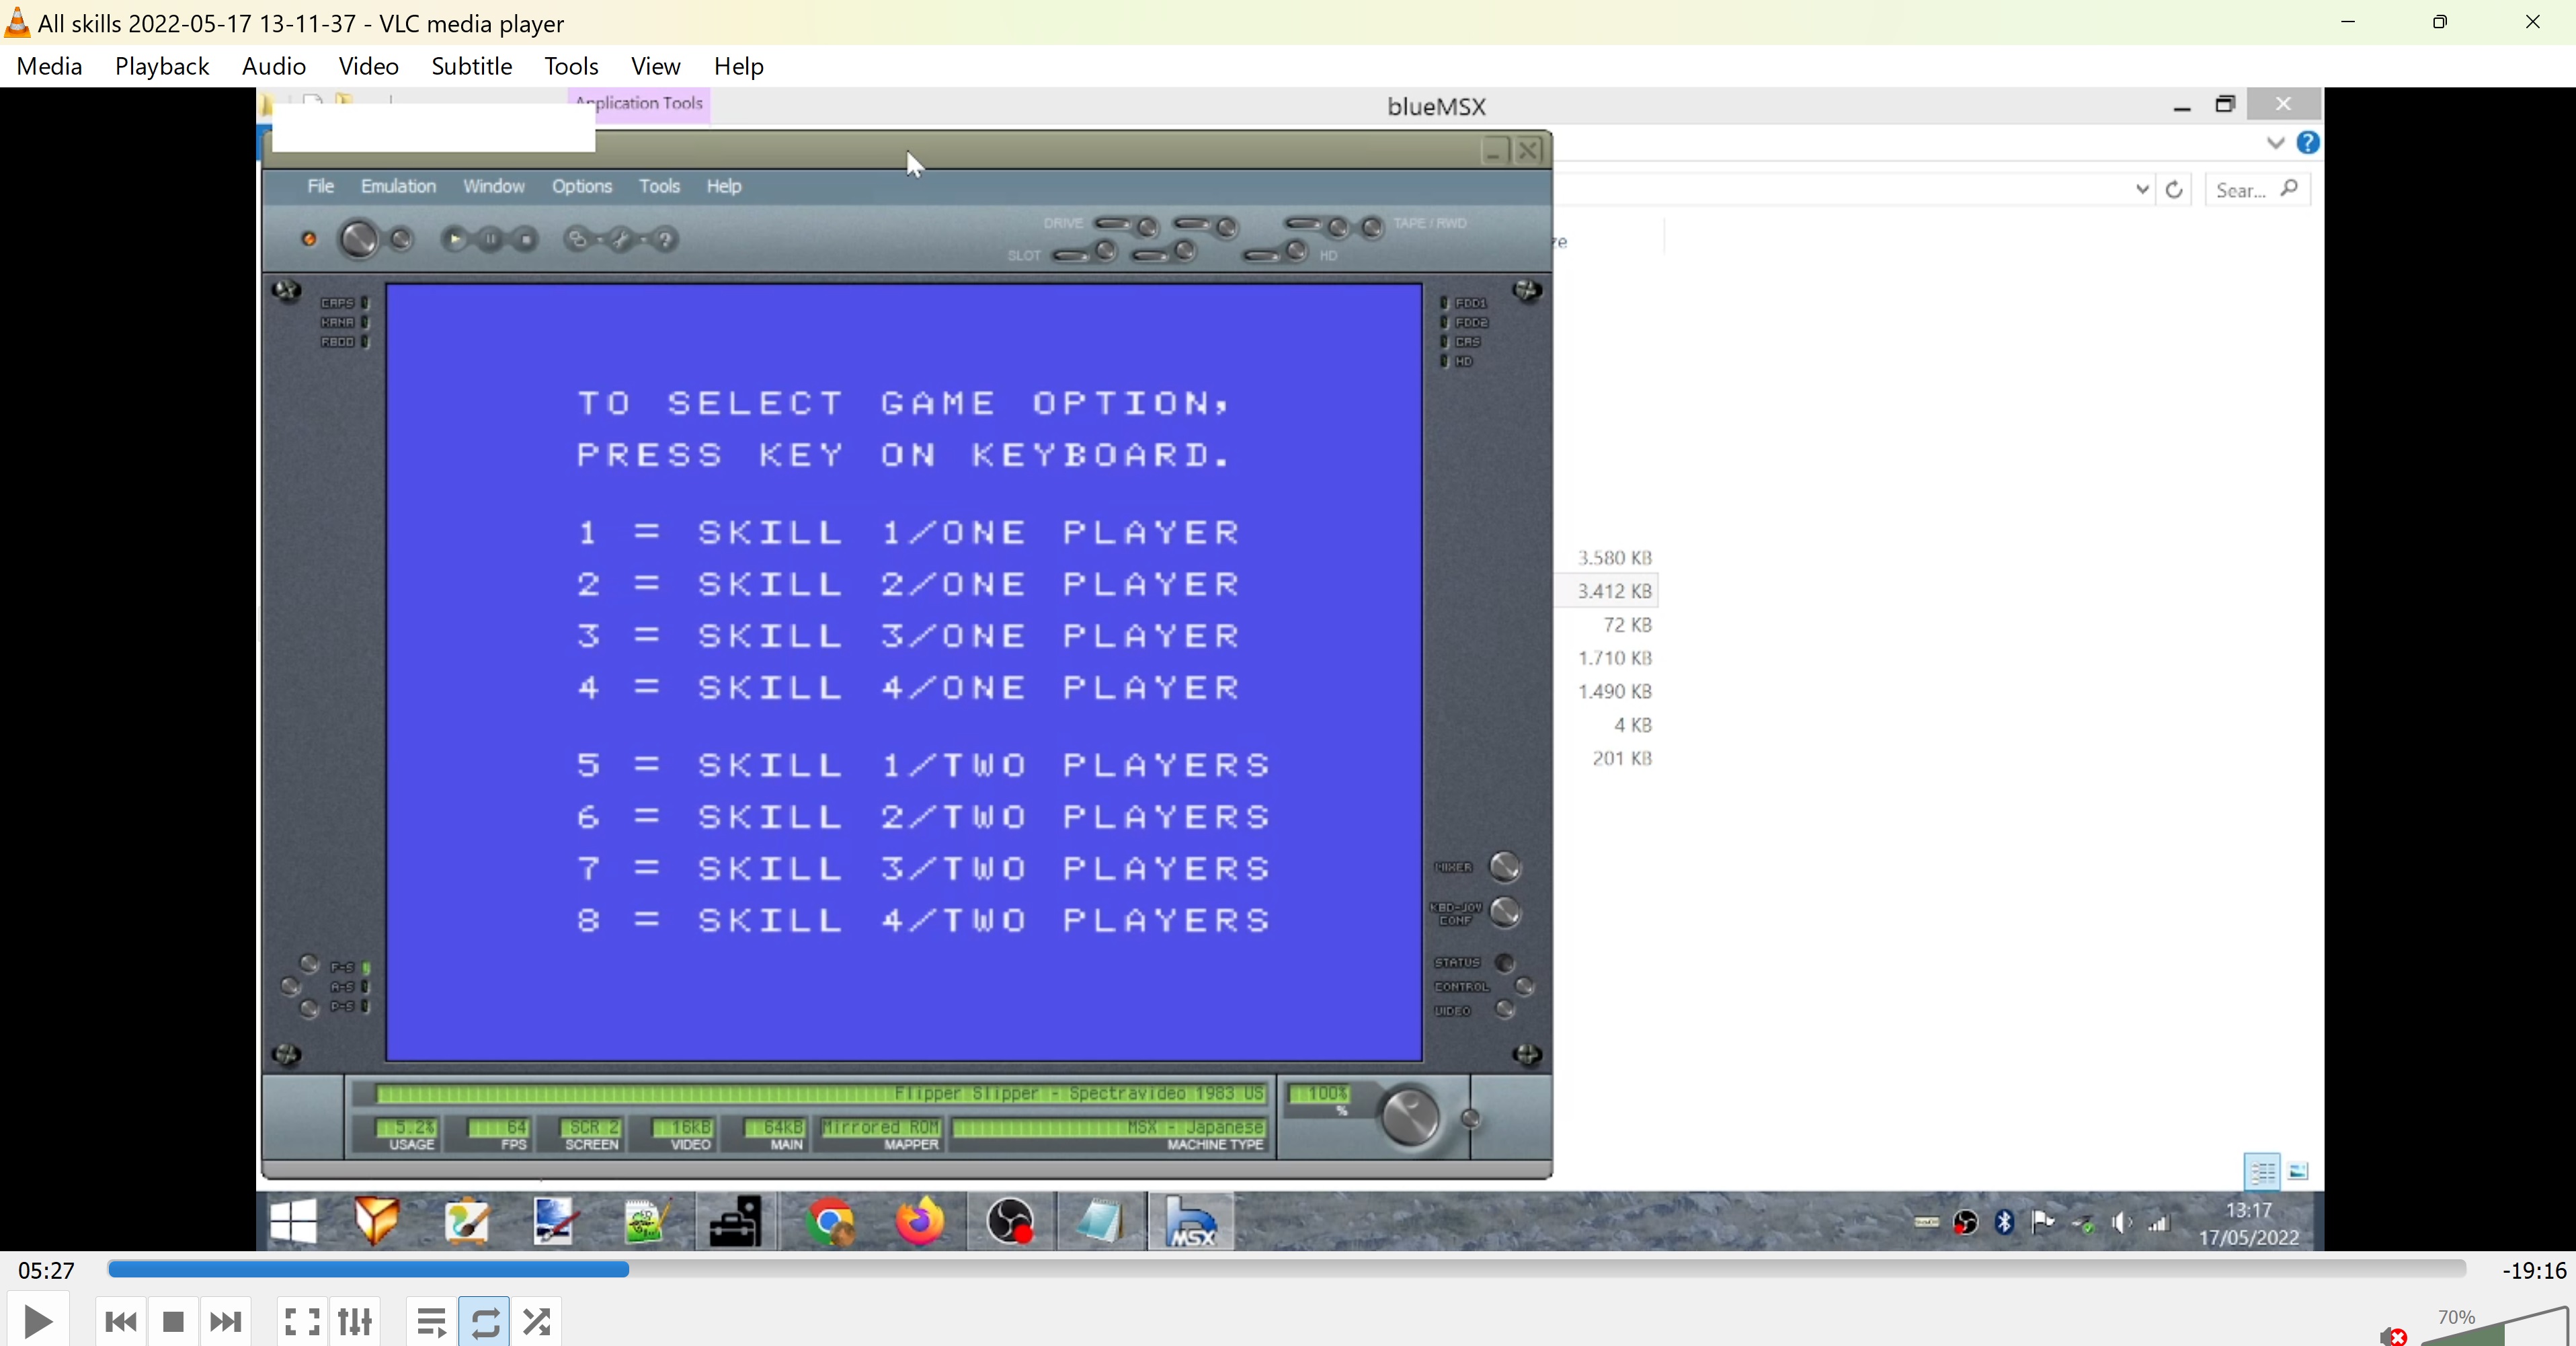Go to previous media item
Screen dimensions: 2576x1346
(121, 1321)
